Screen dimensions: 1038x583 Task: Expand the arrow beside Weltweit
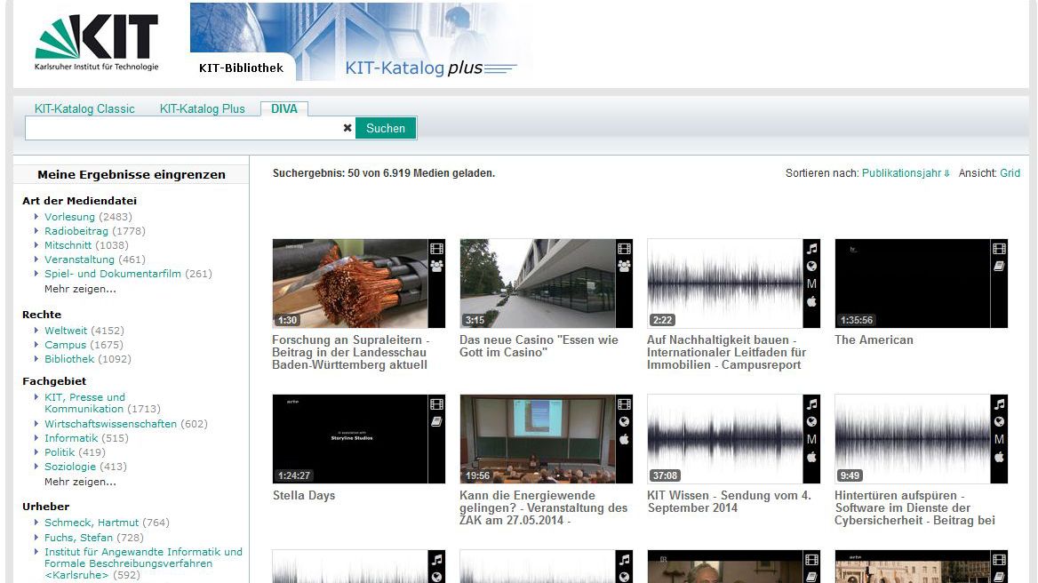click(36, 331)
